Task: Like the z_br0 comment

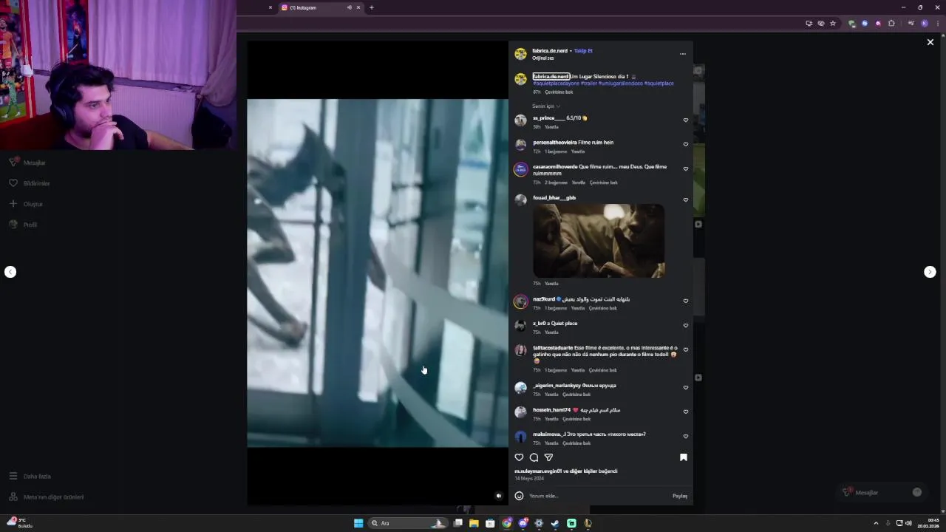Action: click(x=686, y=325)
